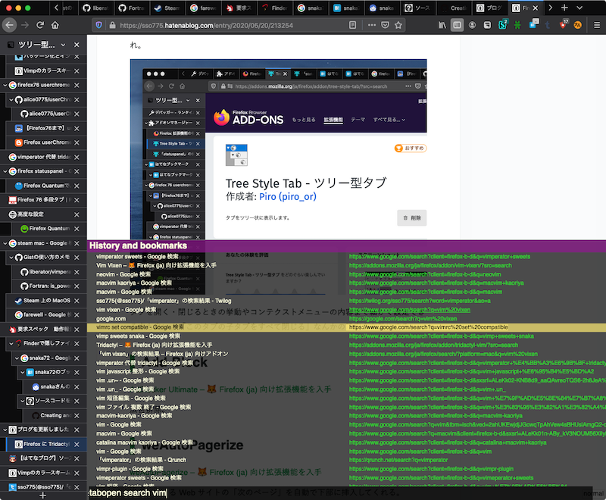Click the 削除 button in embedded screenshot
The height and width of the screenshot is (500, 606).
(411, 218)
